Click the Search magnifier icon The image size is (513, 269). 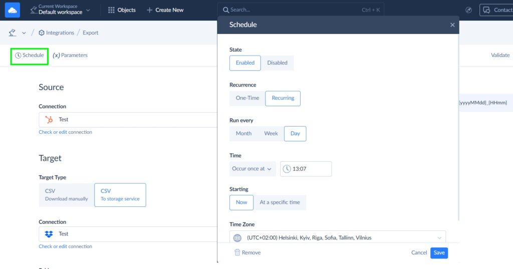pos(226,10)
